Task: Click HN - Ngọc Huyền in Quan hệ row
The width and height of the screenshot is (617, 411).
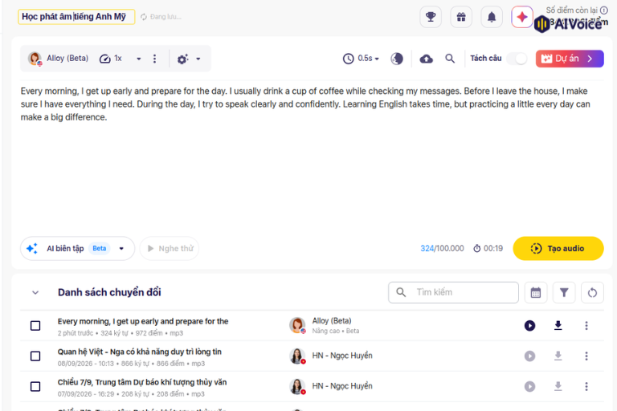Action: (x=342, y=356)
